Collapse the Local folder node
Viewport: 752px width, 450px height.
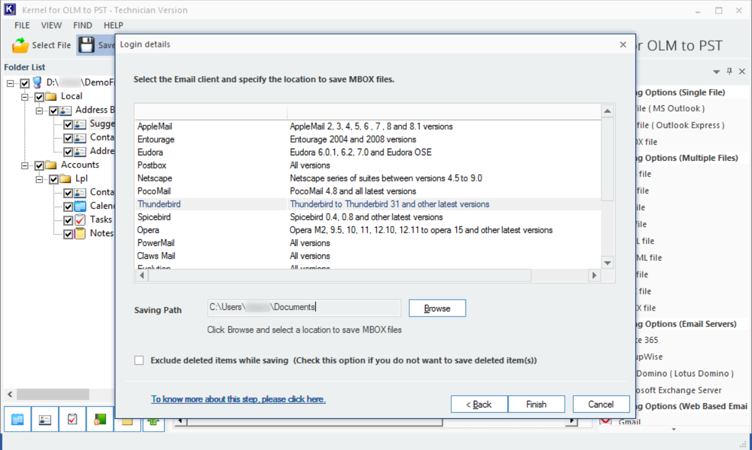tap(25, 97)
